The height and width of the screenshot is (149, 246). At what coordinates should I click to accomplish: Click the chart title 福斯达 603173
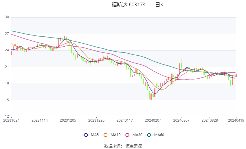[x=128, y=5]
